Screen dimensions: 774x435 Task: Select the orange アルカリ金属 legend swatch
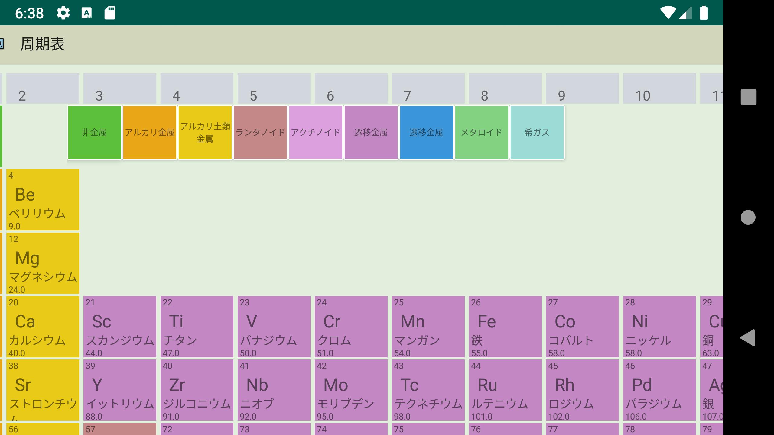150,132
